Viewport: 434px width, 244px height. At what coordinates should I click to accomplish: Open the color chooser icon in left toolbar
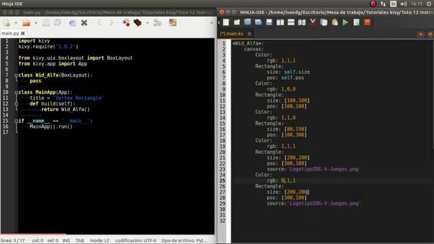click(x=173, y=22)
